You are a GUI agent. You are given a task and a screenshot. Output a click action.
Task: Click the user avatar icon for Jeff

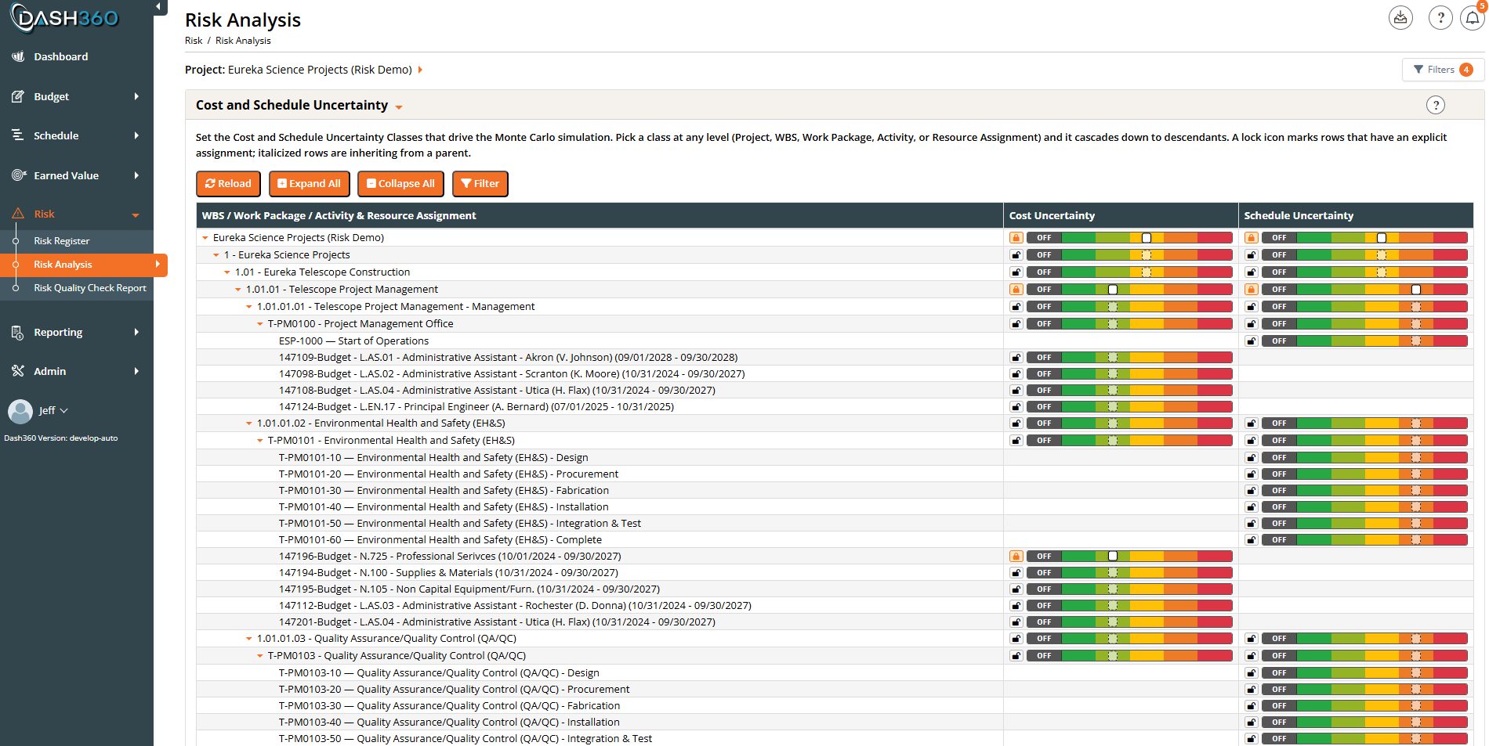[20, 411]
